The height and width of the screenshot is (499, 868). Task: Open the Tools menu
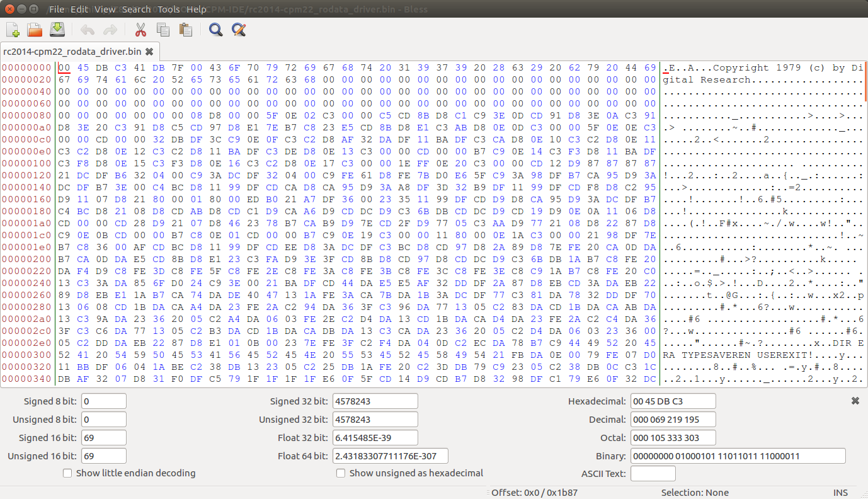point(168,9)
